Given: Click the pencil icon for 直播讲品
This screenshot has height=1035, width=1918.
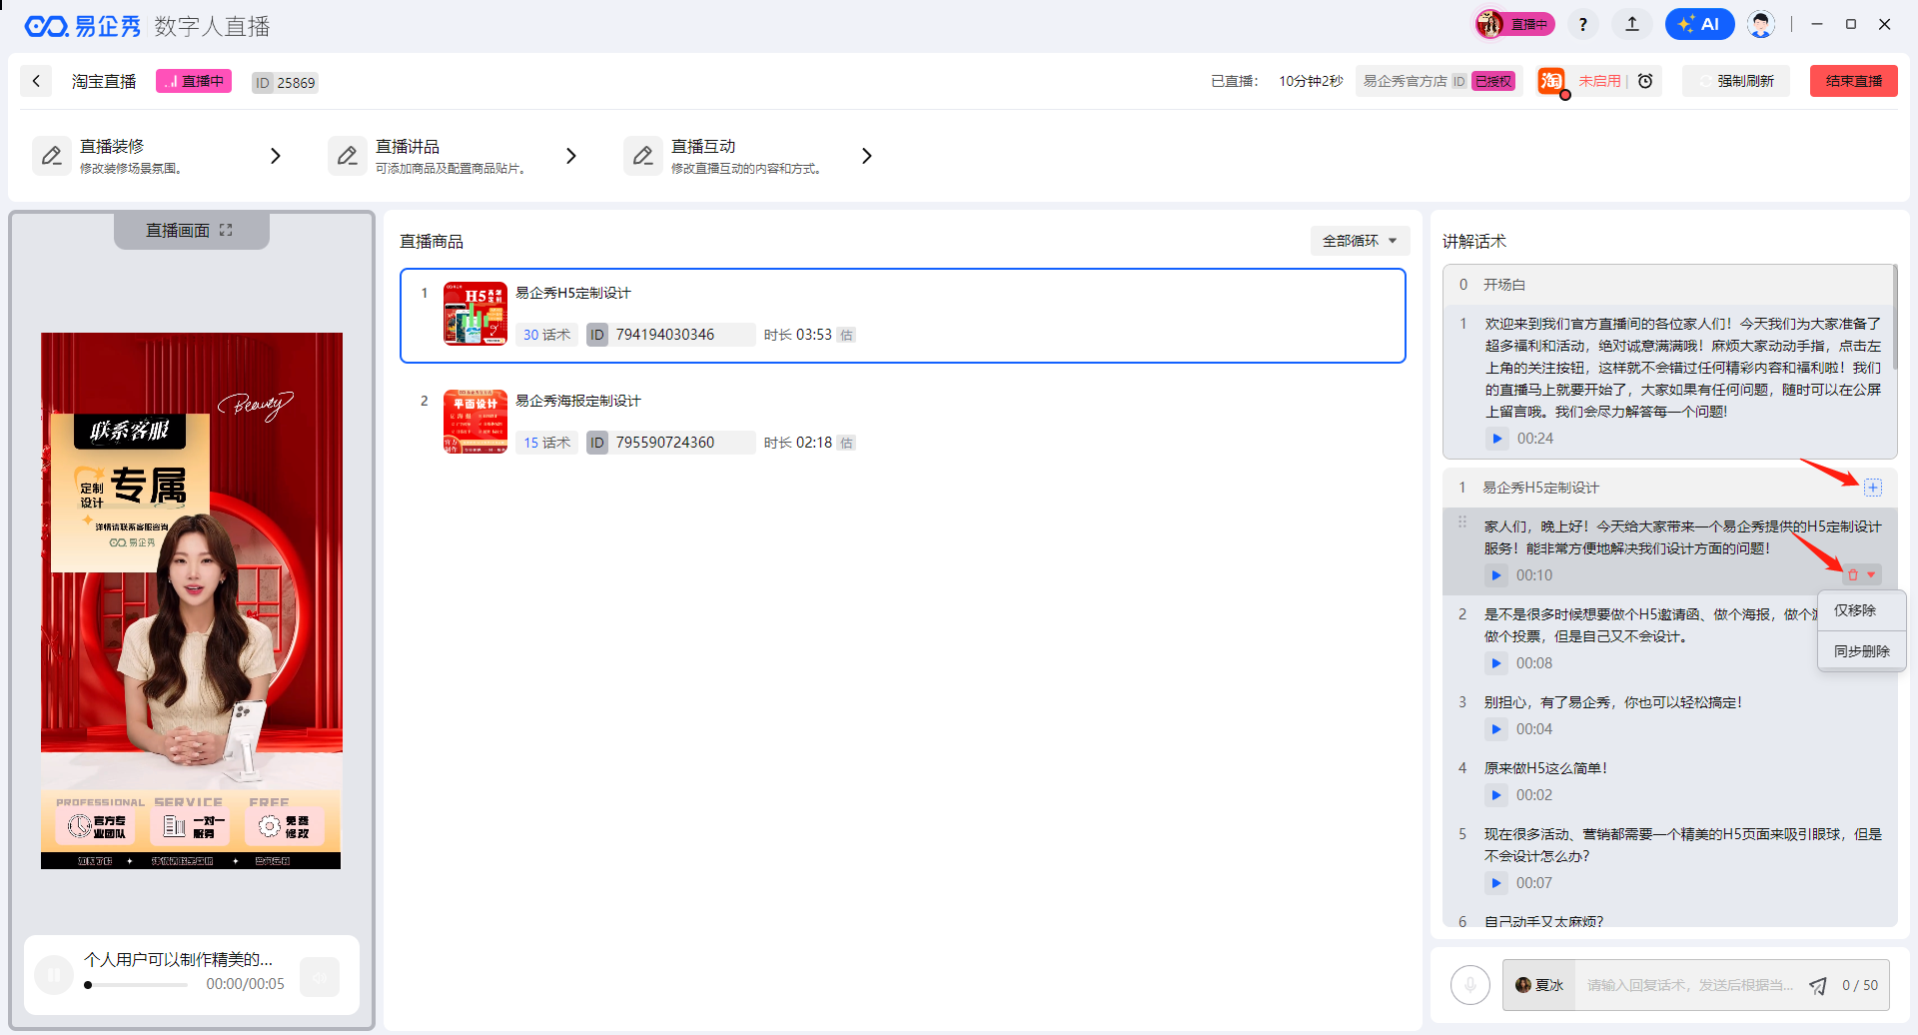Looking at the screenshot, I should pos(348,156).
